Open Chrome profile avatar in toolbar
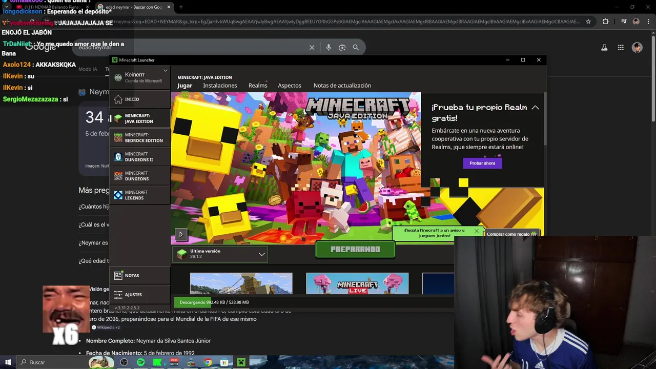This screenshot has width=656, height=369. pyautogui.click(x=636, y=22)
